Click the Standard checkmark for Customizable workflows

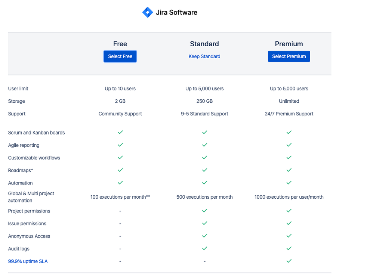[204, 157]
